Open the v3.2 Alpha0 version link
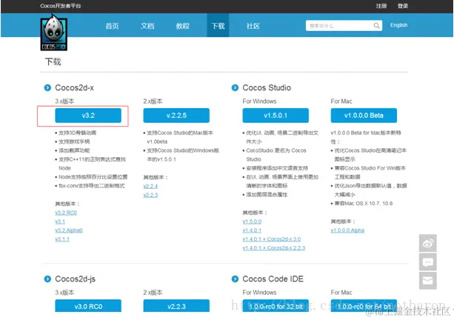454x320 pixels. coord(69,230)
